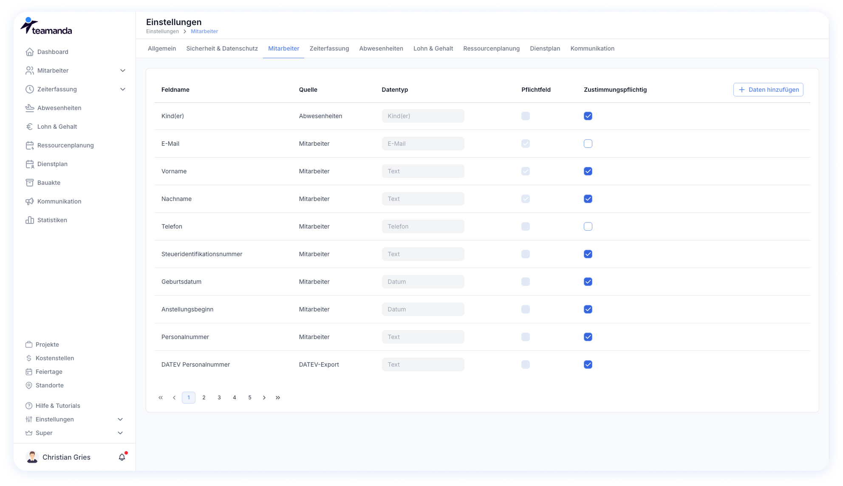Click the Daten hinzufügen button

[768, 90]
